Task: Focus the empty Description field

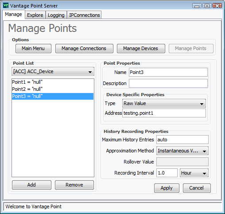Action: 168,83
